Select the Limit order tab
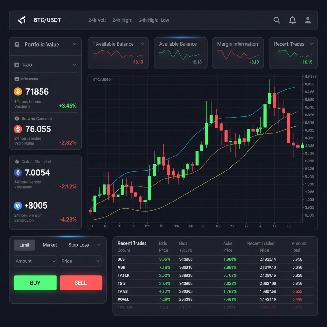 point(24,245)
